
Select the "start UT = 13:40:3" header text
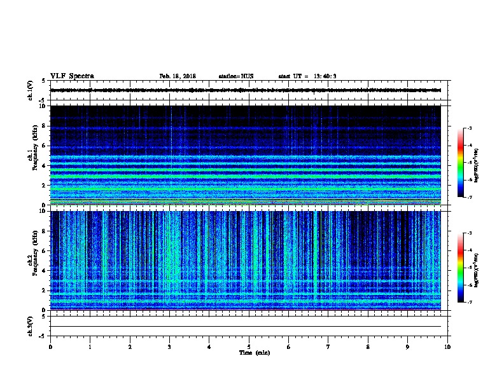coord(307,76)
